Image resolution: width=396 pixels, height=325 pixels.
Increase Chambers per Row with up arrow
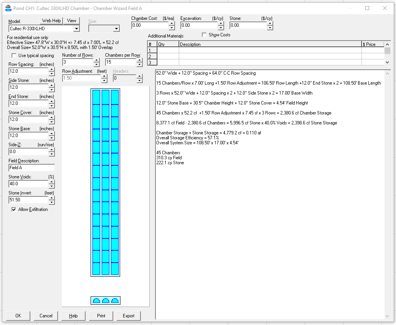point(139,60)
